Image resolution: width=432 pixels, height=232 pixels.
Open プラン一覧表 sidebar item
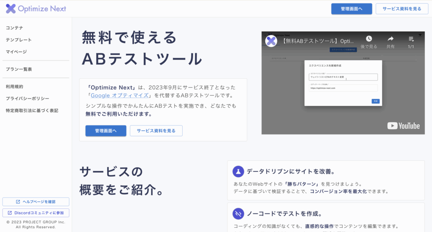pyautogui.click(x=19, y=69)
